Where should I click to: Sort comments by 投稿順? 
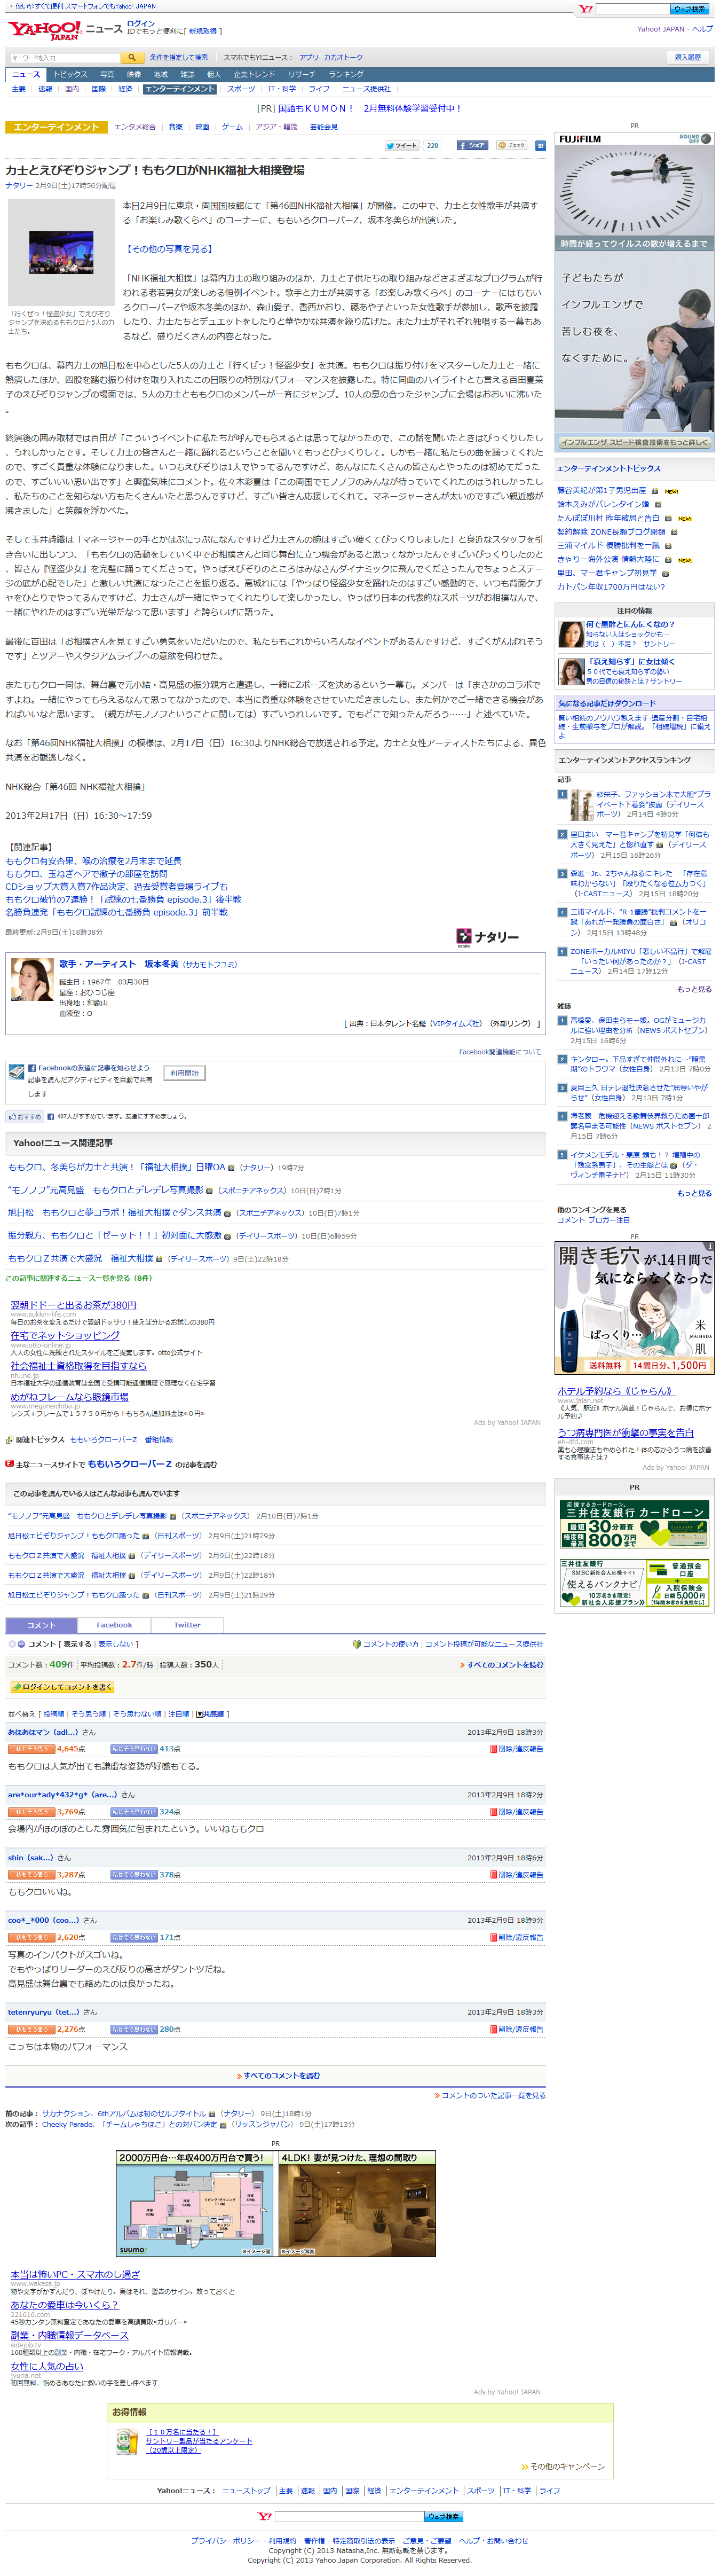tap(53, 1714)
